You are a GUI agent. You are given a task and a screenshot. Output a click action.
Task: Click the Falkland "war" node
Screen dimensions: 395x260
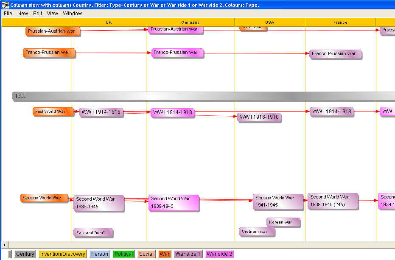click(93, 232)
